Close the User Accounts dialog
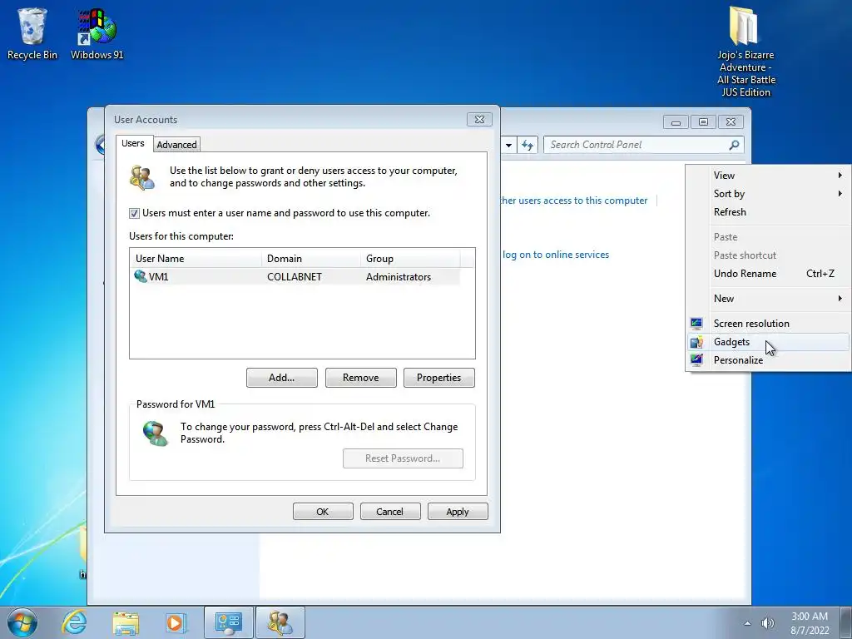 (479, 120)
